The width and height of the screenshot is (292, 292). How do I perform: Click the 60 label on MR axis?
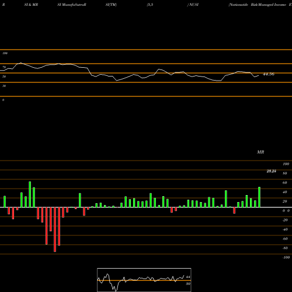click(285, 183)
